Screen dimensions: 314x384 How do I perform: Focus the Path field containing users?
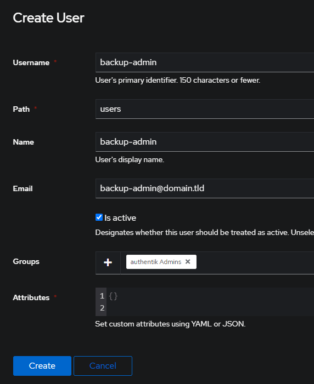tap(205, 109)
